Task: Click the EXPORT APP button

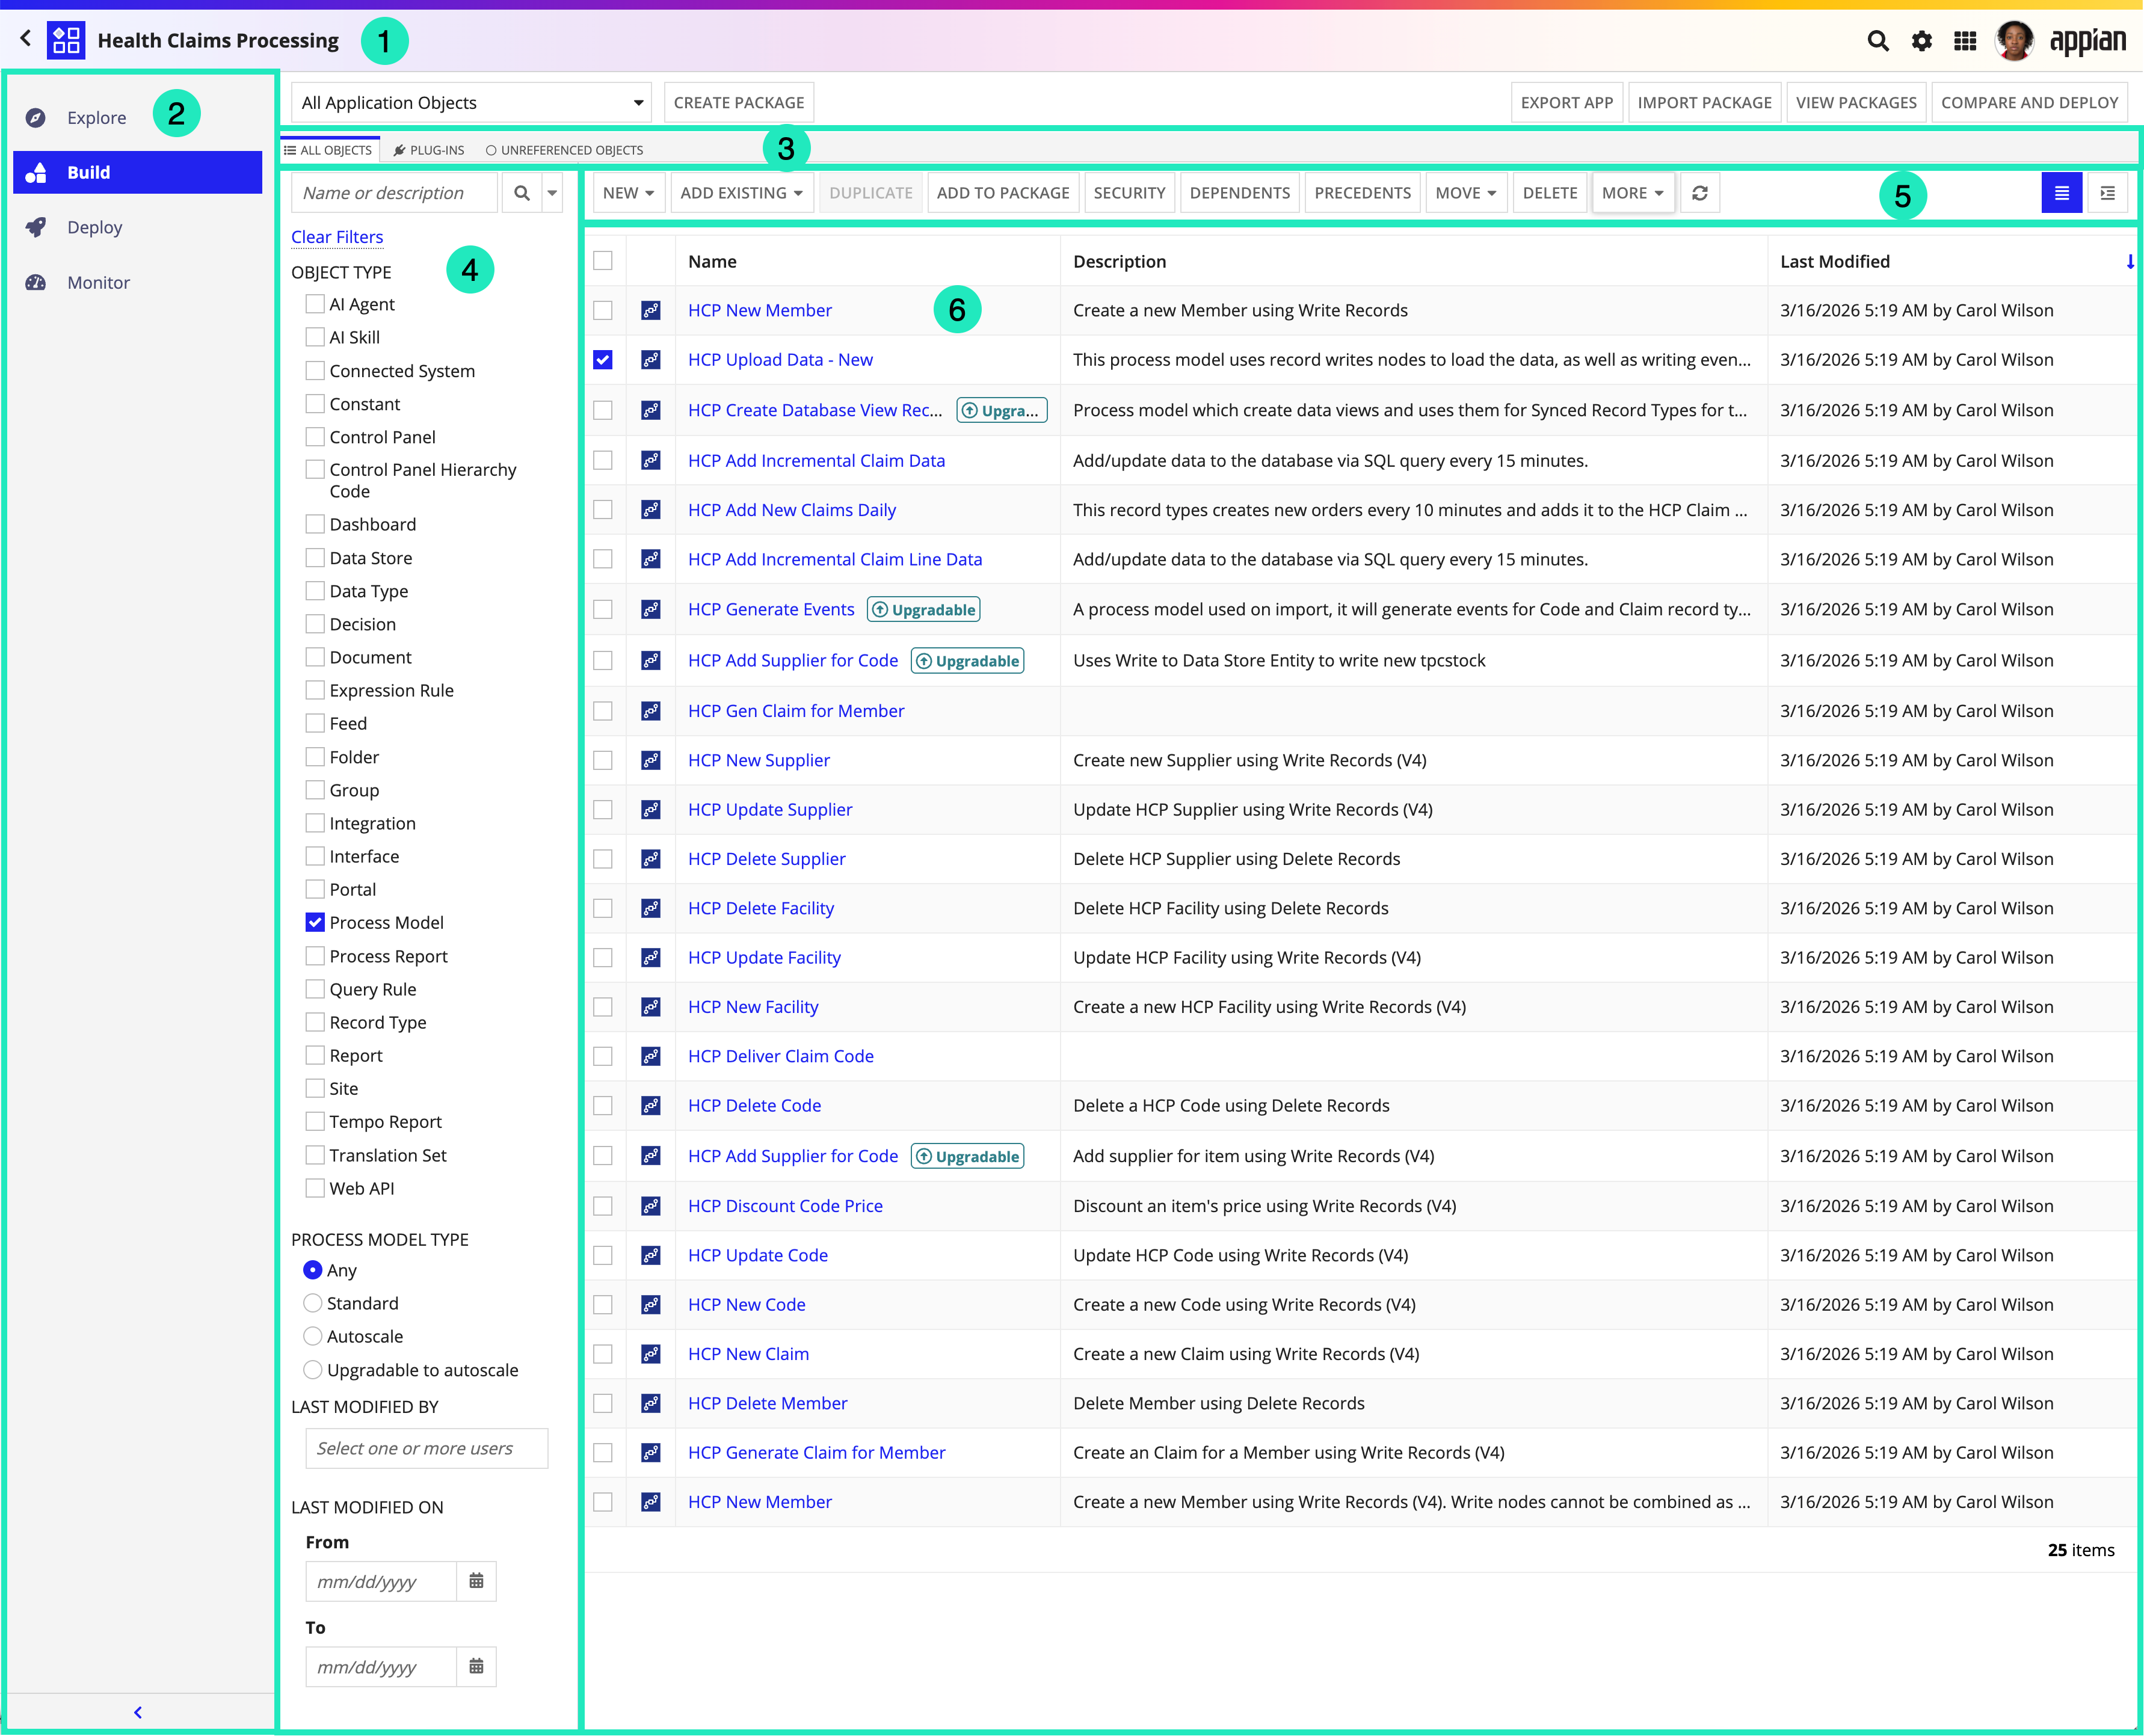Action: click(1567, 102)
